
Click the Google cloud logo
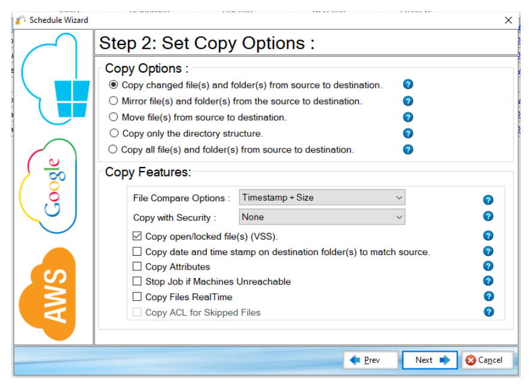click(48, 186)
